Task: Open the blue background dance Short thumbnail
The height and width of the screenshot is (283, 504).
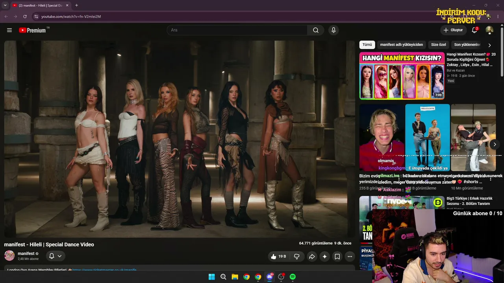Action: tap(428, 138)
